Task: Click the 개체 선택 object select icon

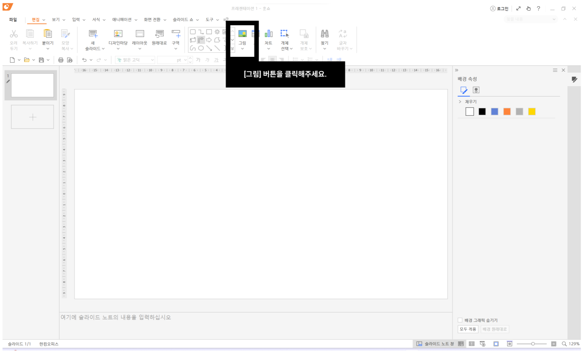Action: [285, 34]
